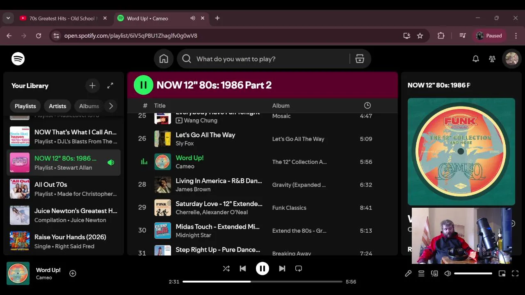This screenshot has width=525, height=295.
Task: Select the Artists filter chip
Action: [57, 106]
